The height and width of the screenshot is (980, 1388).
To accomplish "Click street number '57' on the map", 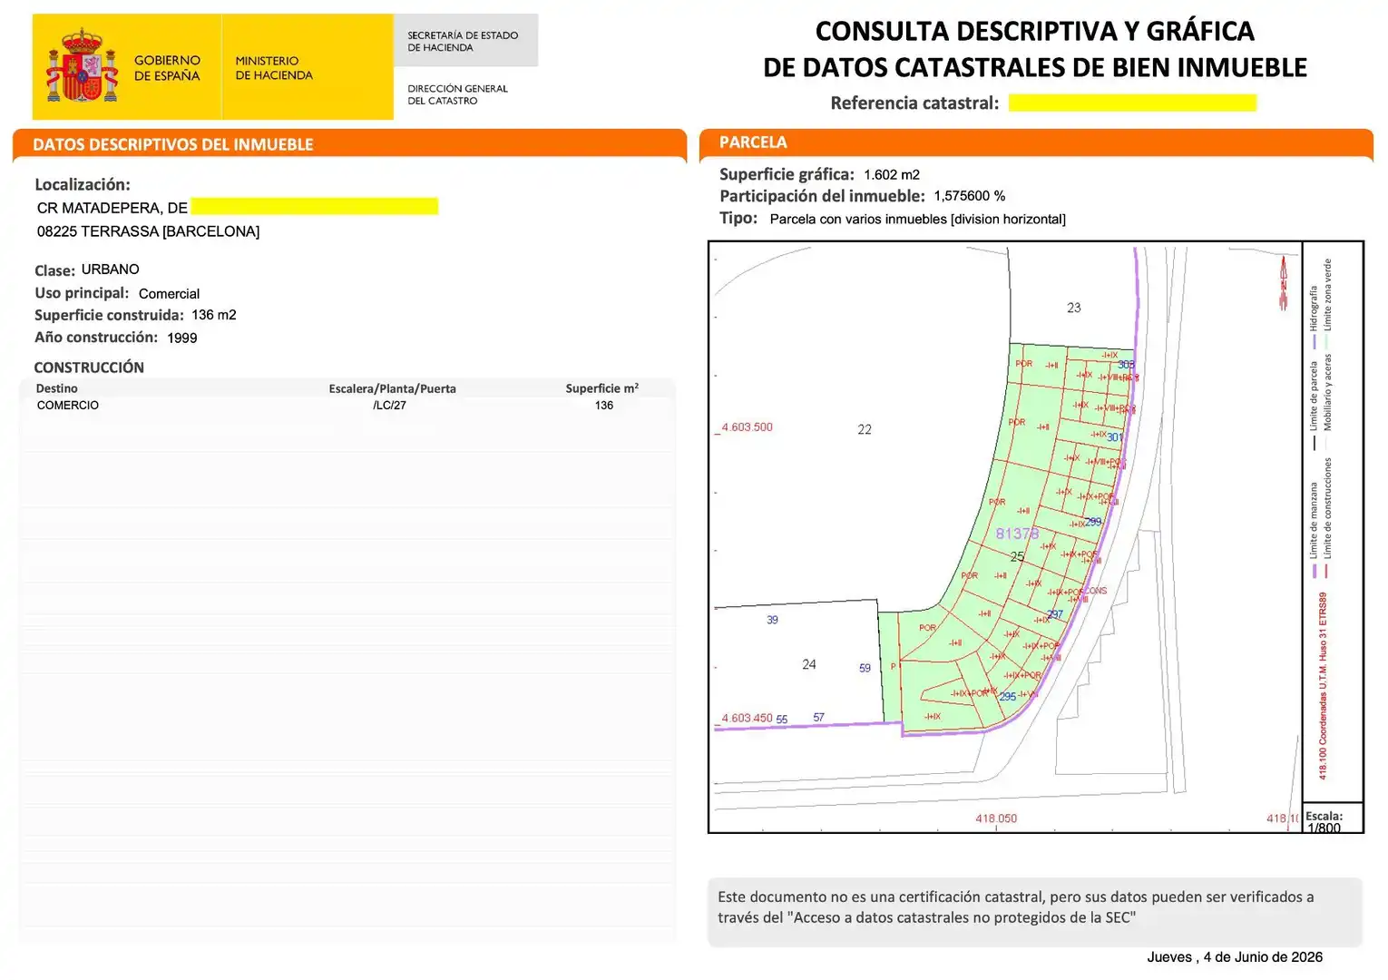I will (819, 718).
